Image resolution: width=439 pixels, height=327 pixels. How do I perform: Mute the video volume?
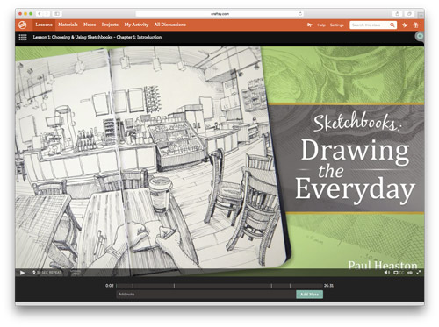point(387,273)
